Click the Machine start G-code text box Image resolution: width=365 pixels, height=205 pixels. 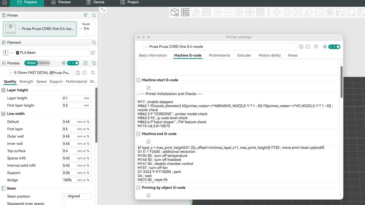point(237,110)
